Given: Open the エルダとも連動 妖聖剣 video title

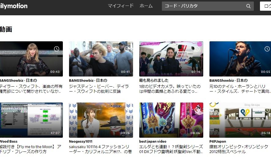Looking at the screenshot, I should coord(170,149).
